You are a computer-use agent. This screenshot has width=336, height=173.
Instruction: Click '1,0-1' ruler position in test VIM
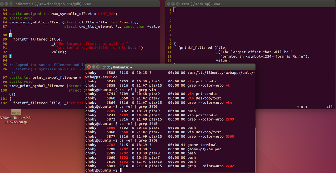[302, 107]
